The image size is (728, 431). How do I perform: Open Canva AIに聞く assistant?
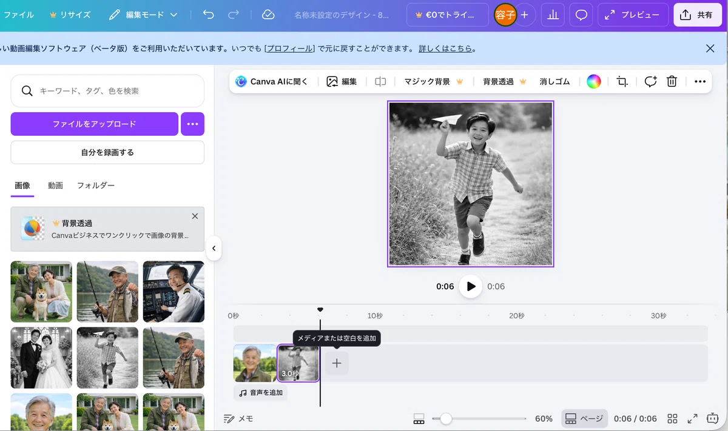272,81
